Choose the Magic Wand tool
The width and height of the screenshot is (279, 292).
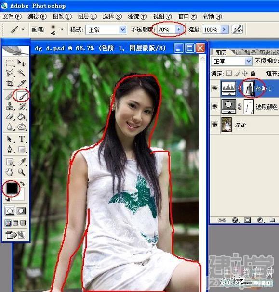click(22, 73)
